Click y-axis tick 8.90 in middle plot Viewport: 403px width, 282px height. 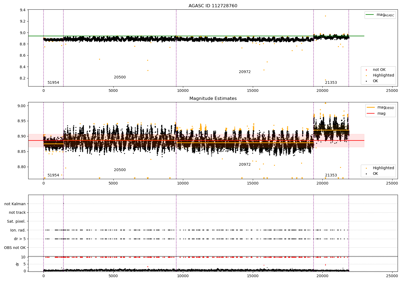point(21,136)
